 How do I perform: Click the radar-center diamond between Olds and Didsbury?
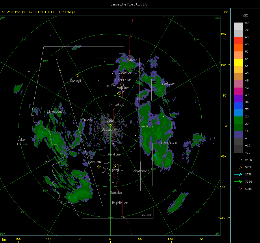pos(110,126)
